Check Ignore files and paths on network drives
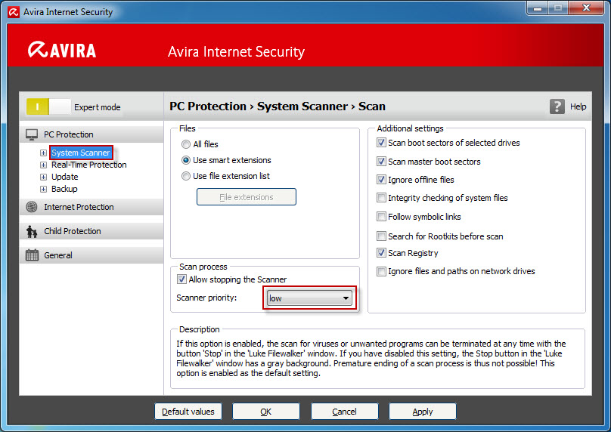Image resolution: width=611 pixels, height=432 pixels. [381, 271]
